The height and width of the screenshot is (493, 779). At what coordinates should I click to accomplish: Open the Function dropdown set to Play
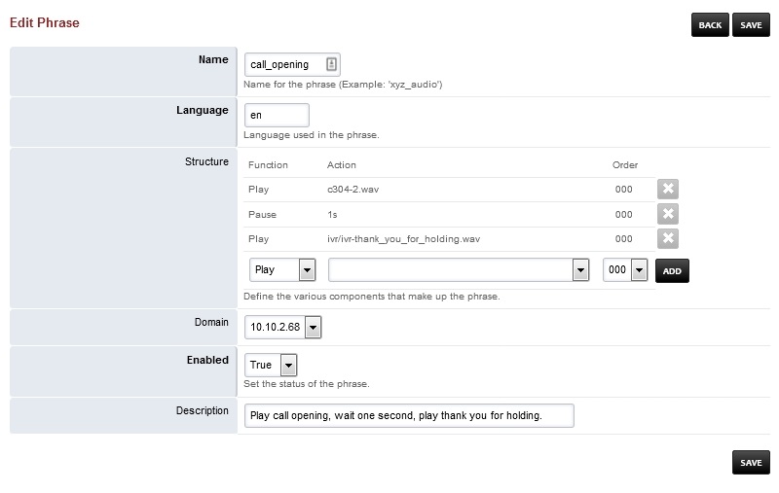[x=281, y=270]
